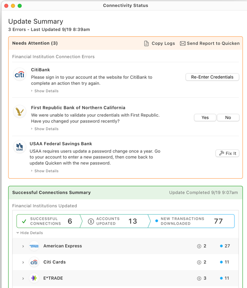The width and height of the screenshot is (247, 288).
Task: Click the Send Report envelope icon
Action: point(183,44)
